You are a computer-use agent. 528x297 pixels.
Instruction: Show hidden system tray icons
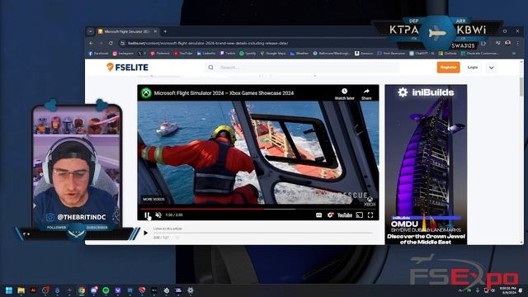[x=460, y=290]
